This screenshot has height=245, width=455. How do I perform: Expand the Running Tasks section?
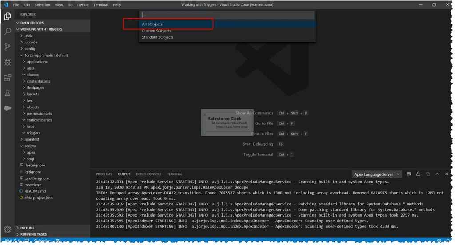(52, 234)
